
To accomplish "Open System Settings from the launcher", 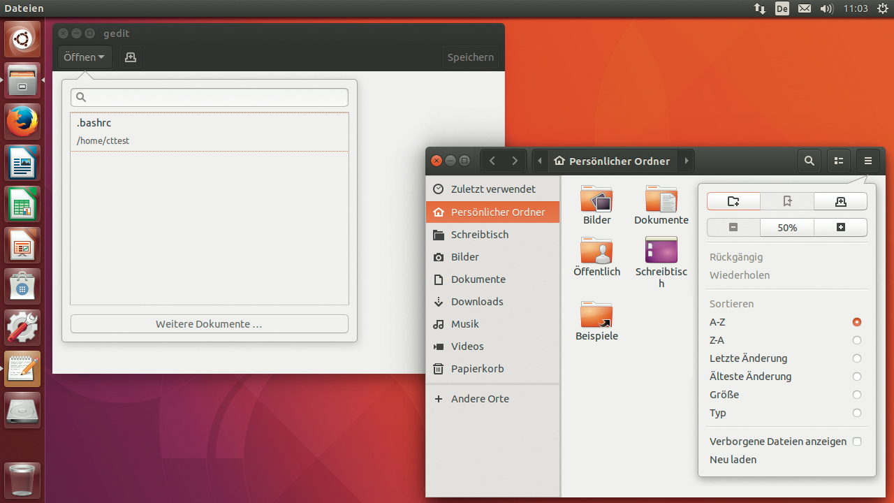I will [23, 328].
